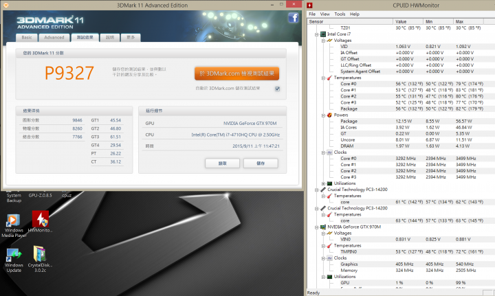Collapse NVIDIA GeForce GTX 970M tree node
The image size is (495, 296).
[317, 227]
